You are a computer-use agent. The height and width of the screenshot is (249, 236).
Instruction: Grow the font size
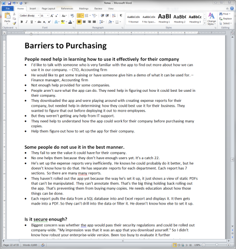(52, 15)
